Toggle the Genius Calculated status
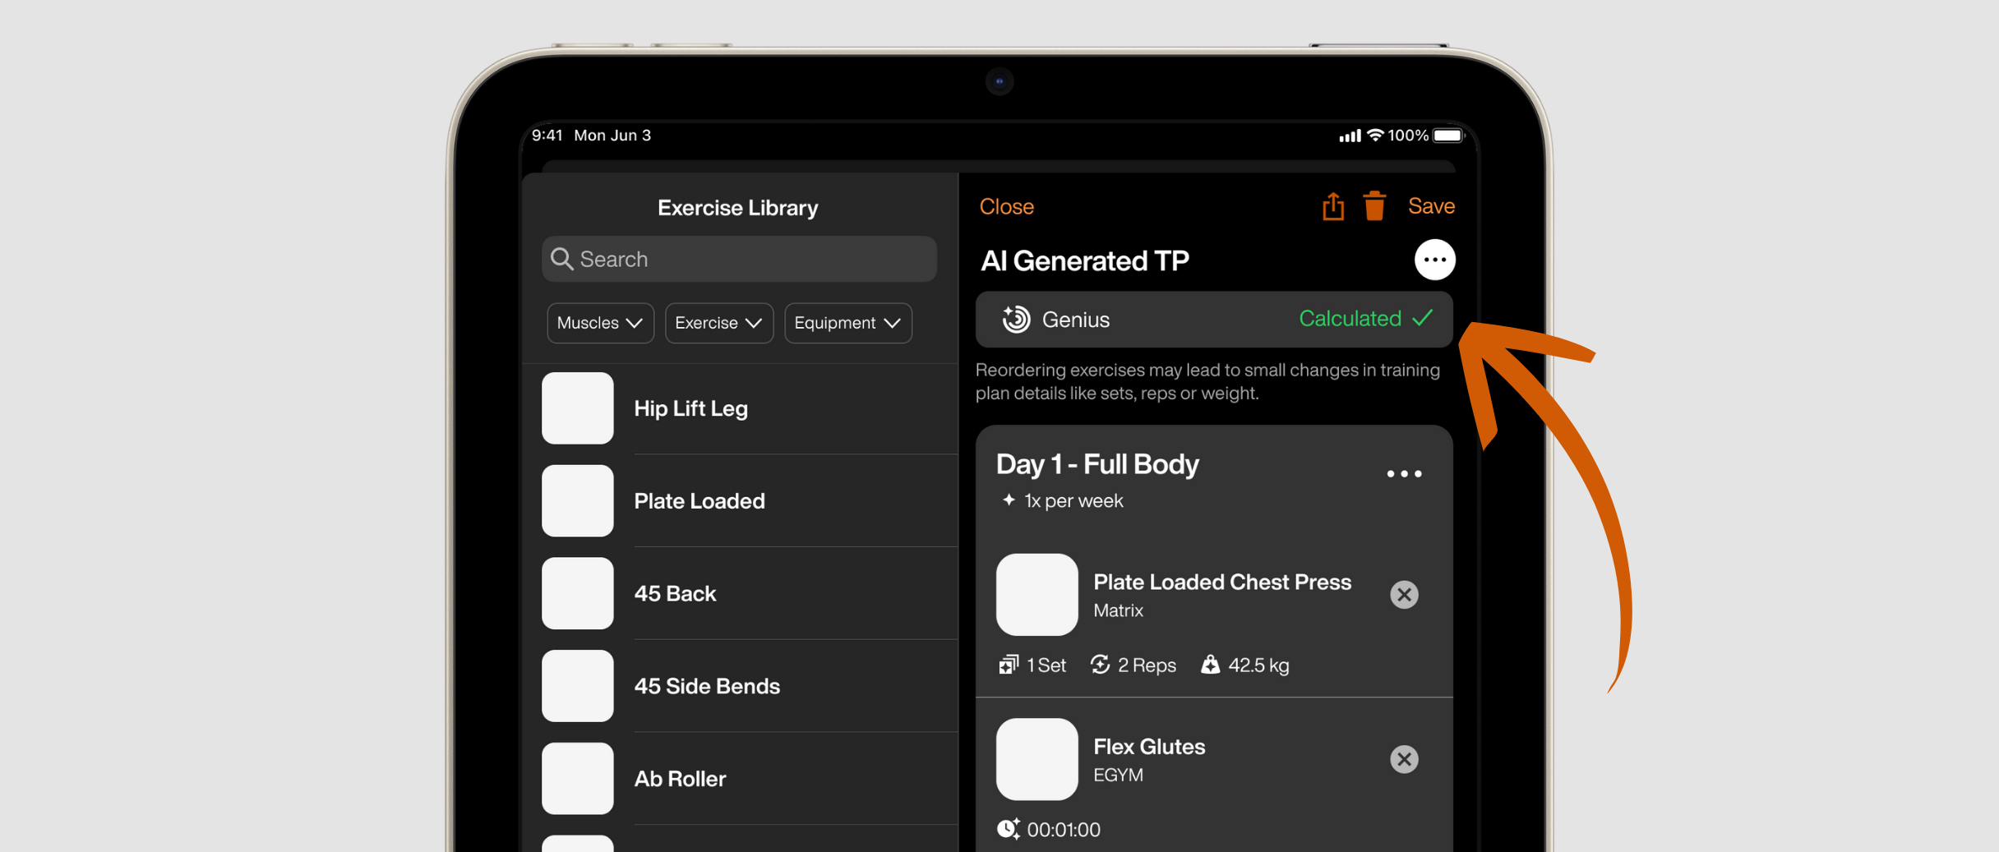 point(1365,319)
